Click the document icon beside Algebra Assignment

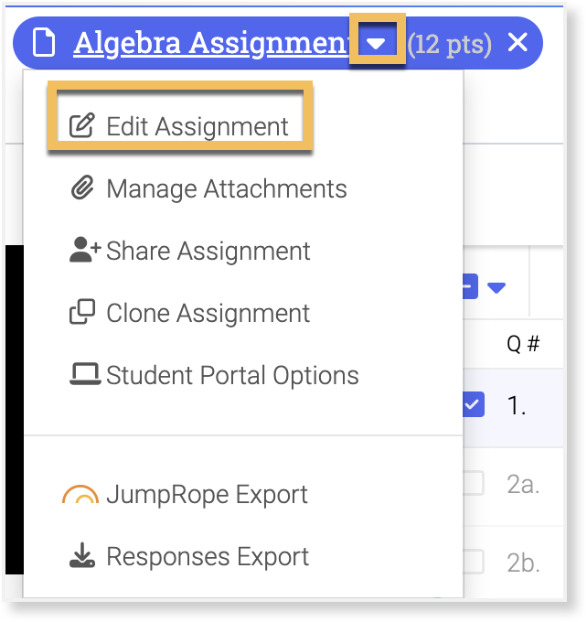click(x=44, y=43)
